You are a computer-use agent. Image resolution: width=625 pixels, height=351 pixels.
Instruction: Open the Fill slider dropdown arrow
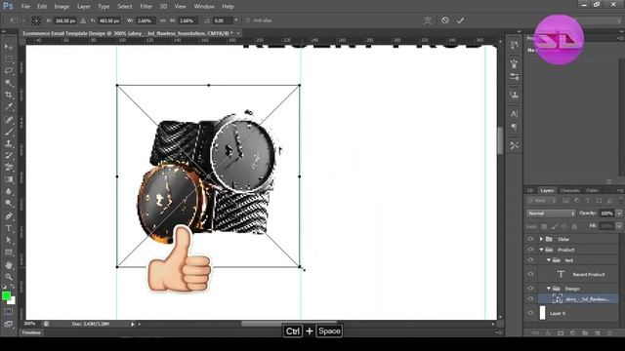pyautogui.click(x=619, y=226)
